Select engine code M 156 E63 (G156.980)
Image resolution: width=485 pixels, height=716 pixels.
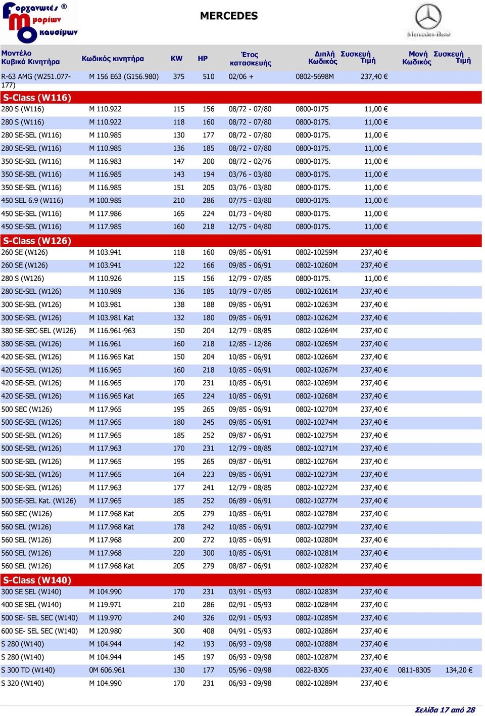click(x=124, y=77)
